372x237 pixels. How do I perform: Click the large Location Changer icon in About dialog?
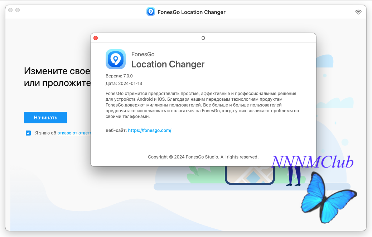click(116, 59)
